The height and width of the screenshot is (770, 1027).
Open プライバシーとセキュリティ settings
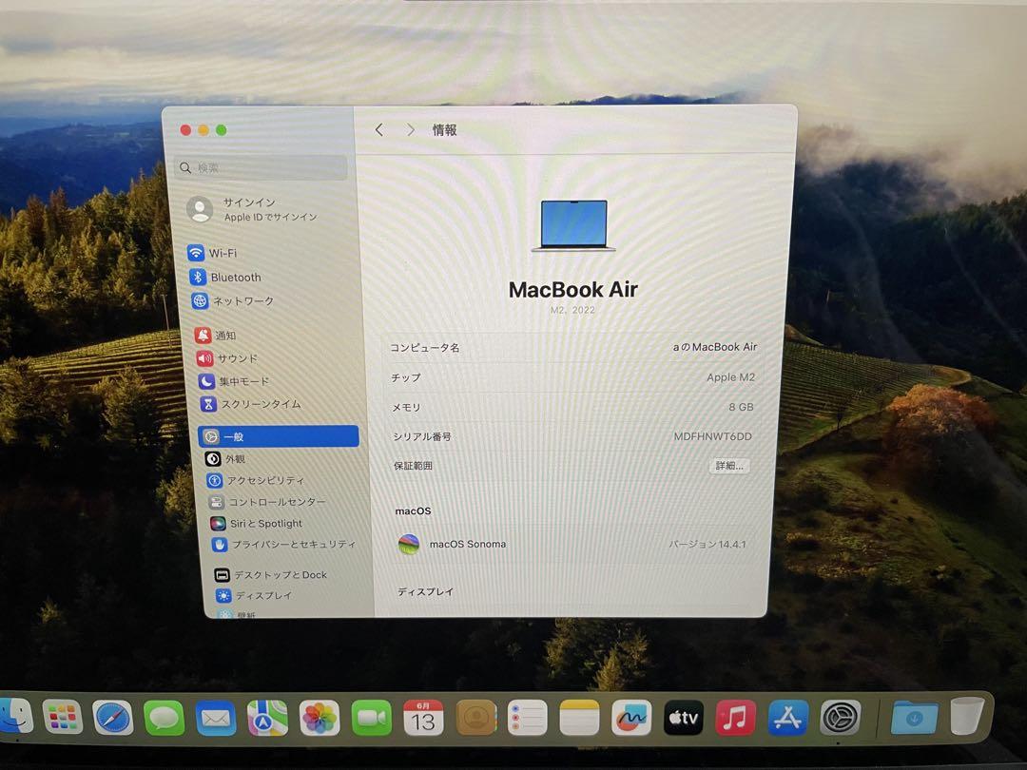tap(283, 544)
